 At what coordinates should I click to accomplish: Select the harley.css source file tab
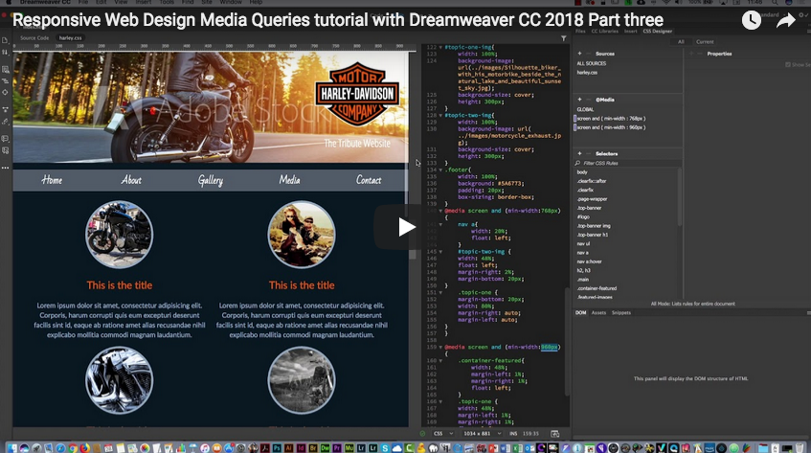[71, 38]
